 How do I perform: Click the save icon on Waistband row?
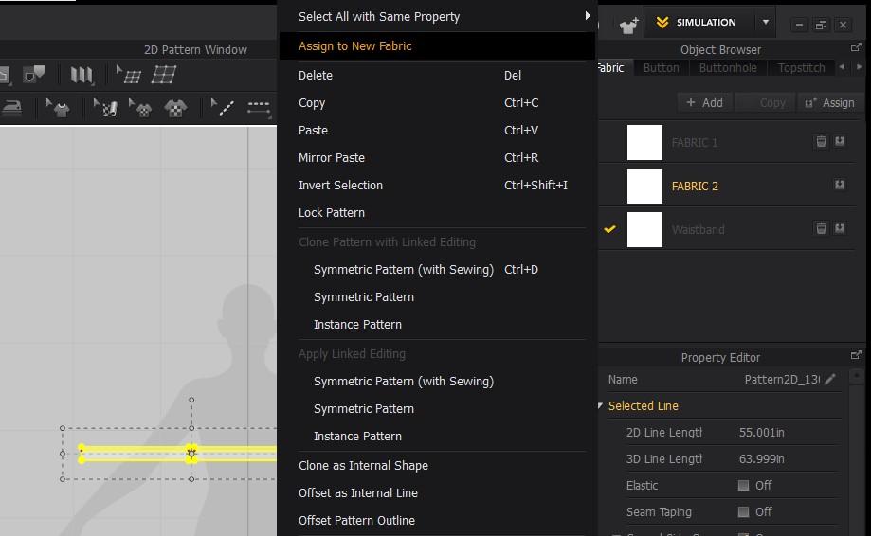(x=840, y=228)
